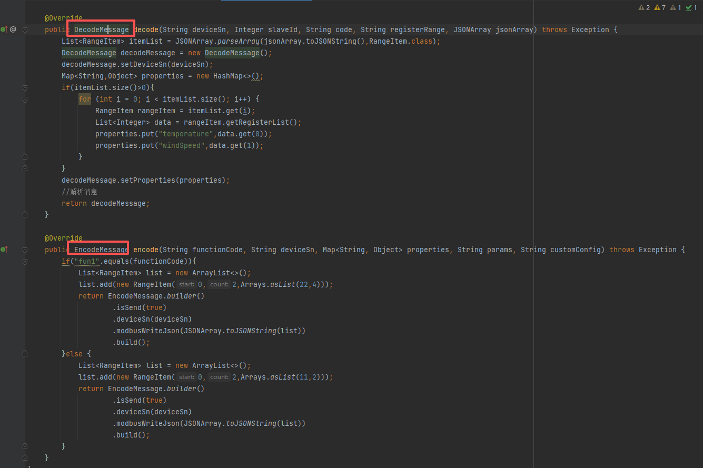The width and height of the screenshot is (703, 468).
Task: Click the Chinese comment line above return
Action: pos(80,192)
